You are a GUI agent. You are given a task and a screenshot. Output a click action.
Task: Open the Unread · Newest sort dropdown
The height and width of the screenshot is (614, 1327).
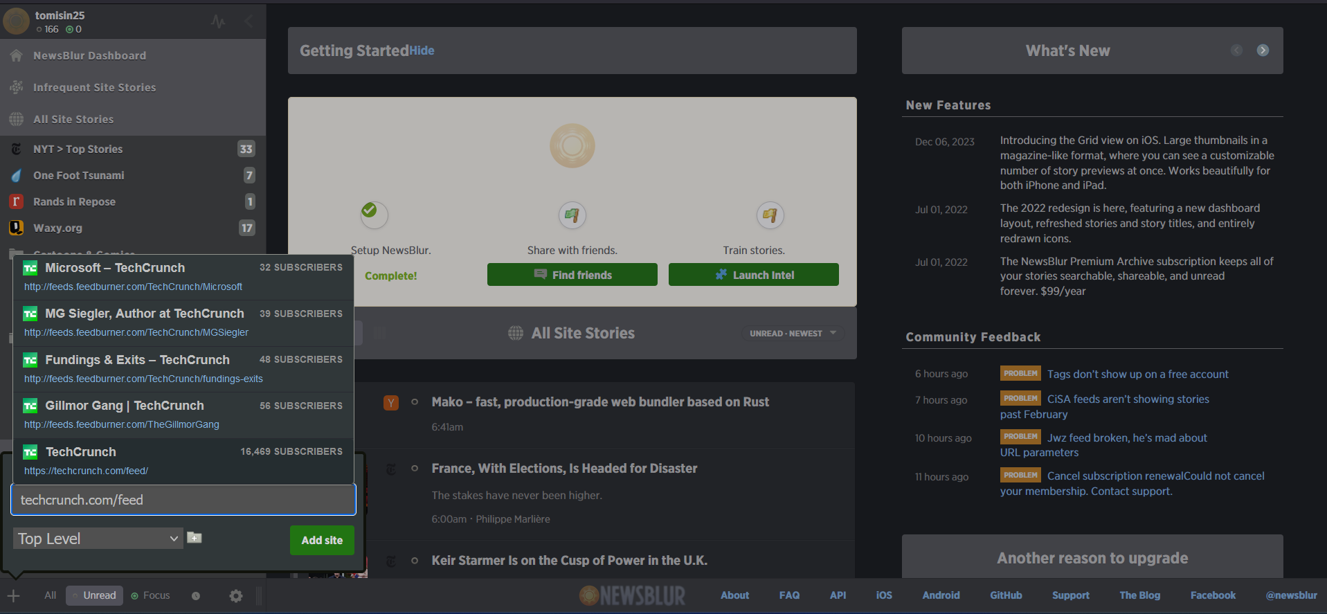793,333
